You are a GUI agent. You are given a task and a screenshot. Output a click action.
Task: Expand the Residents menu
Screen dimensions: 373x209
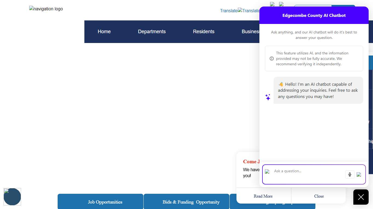click(203, 32)
